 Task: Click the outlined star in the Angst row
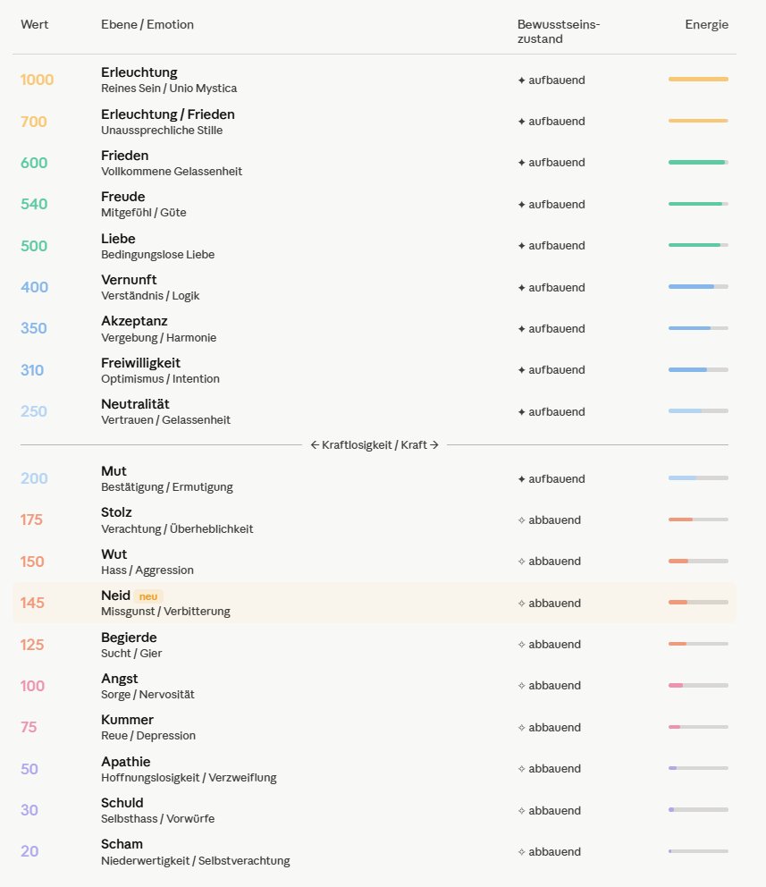click(521, 686)
